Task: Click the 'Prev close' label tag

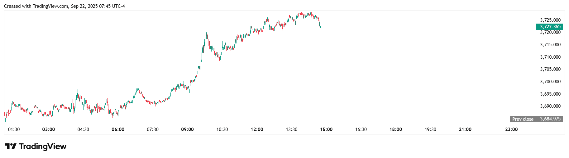Action: click(523, 119)
